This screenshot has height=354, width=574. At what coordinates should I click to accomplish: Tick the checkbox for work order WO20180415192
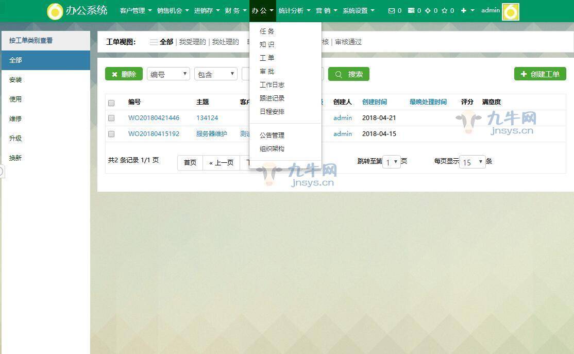(x=111, y=134)
